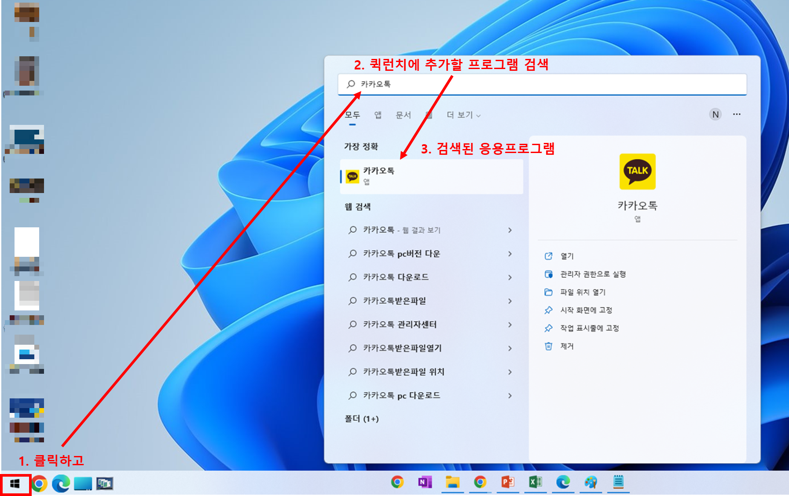Choose 작업 표시줄에 고정 action
This screenshot has width=789, height=496.
589,328
